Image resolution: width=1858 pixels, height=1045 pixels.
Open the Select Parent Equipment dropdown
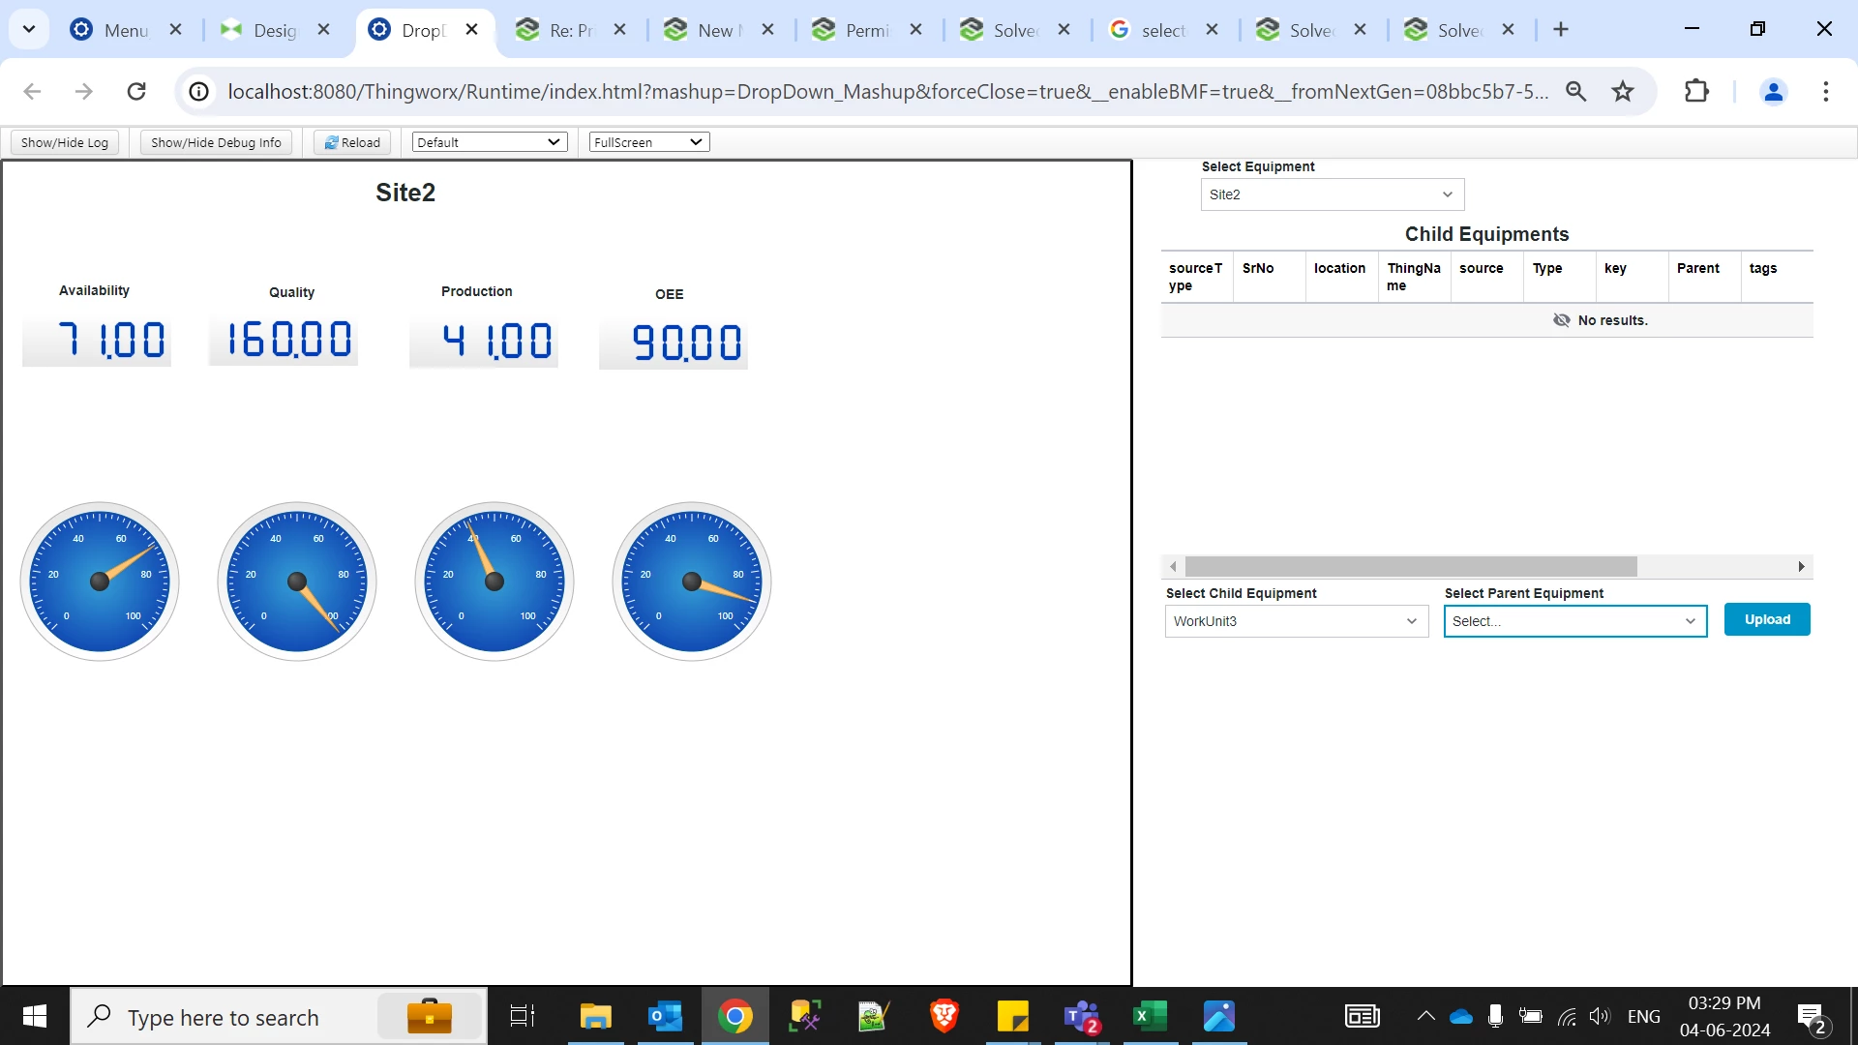[1574, 621]
